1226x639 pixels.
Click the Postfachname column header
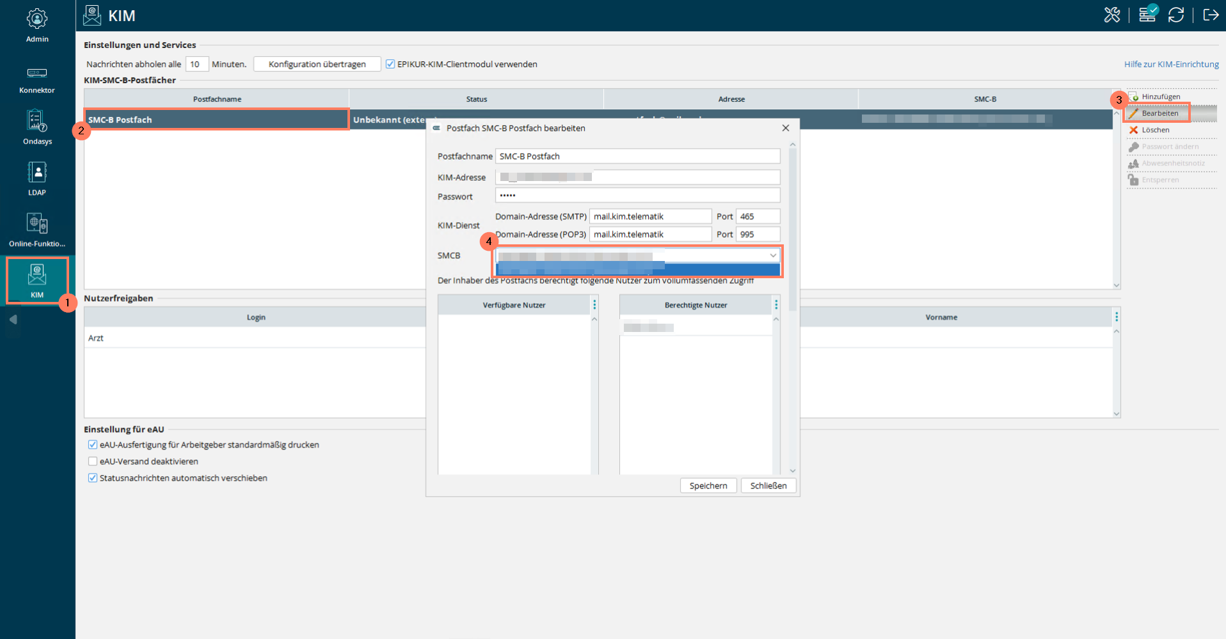[x=217, y=99]
